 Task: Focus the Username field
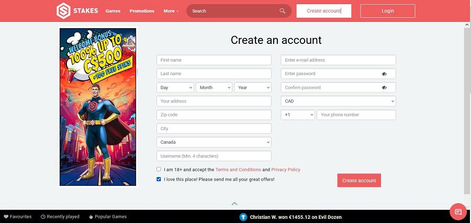214,156
